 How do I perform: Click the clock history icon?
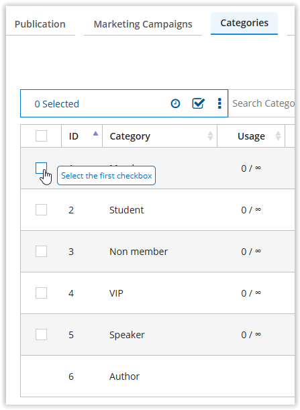click(x=175, y=103)
